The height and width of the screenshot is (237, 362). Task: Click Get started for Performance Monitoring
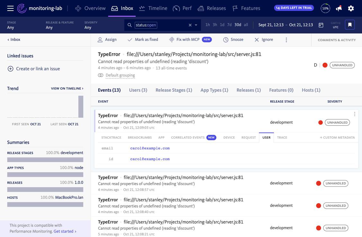coord(65,231)
